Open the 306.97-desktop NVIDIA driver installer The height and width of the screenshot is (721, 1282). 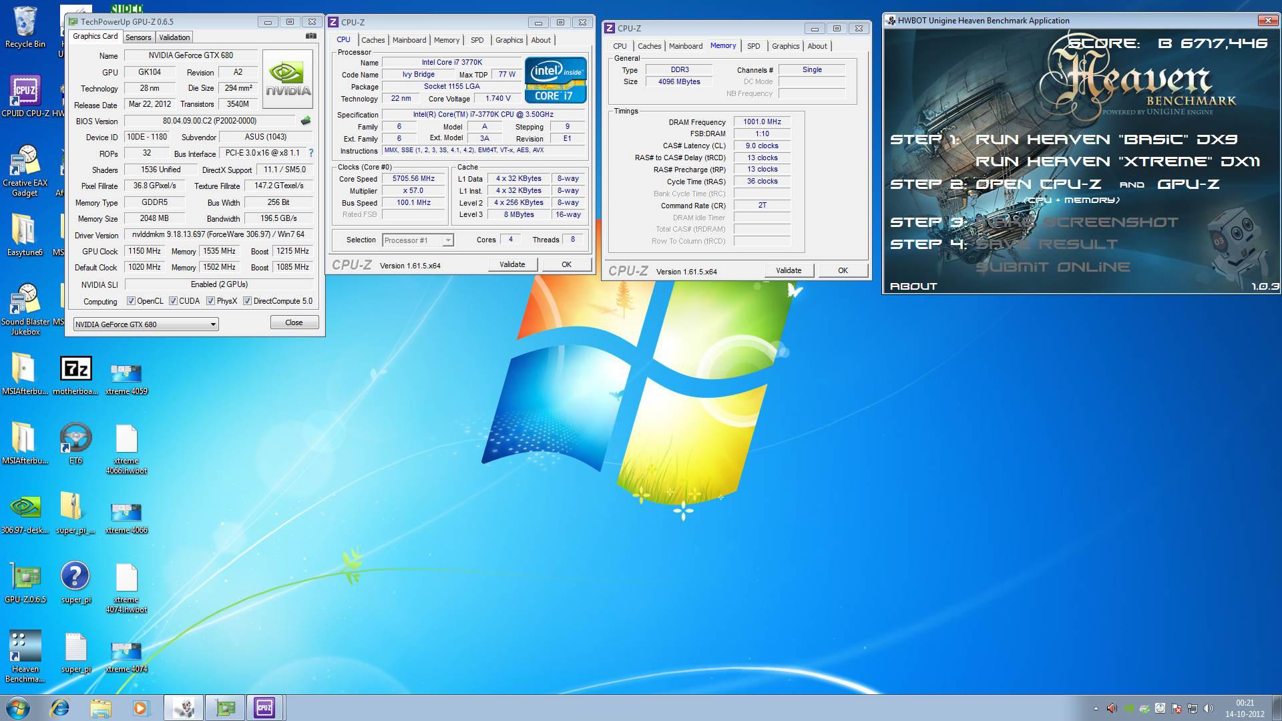25,514
